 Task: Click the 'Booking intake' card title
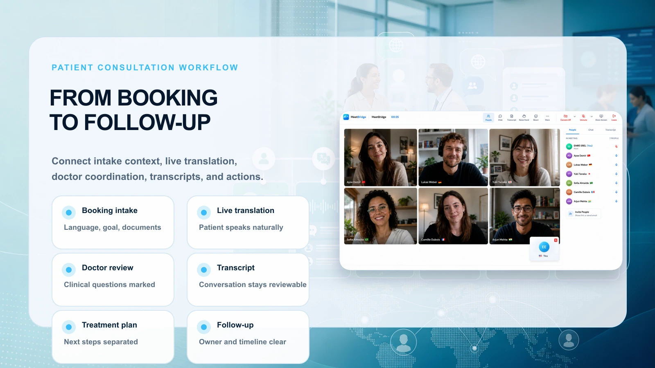coord(110,211)
